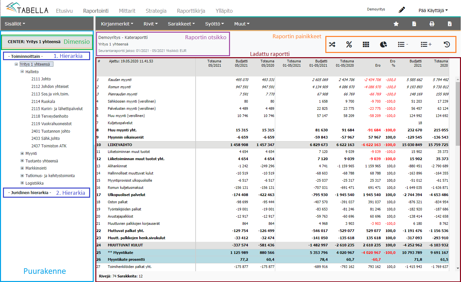This screenshot has height=282, width=461.
Task: Click the list plus icon to expand rows
Action: coord(426,44)
